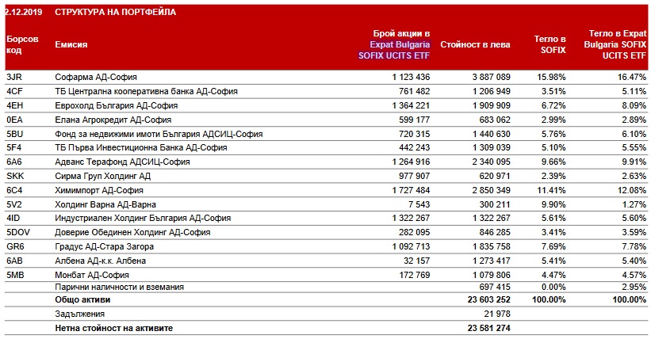Click the Стойност в лева column header
The height and width of the screenshot is (339, 651).
(x=475, y=44)
